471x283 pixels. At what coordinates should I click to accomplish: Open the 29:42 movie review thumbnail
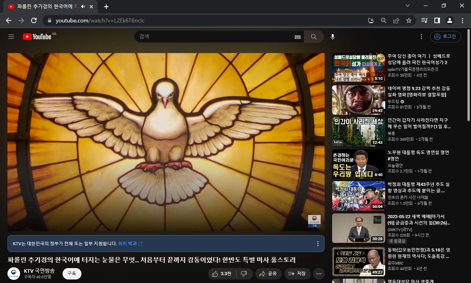pos(358,100)
